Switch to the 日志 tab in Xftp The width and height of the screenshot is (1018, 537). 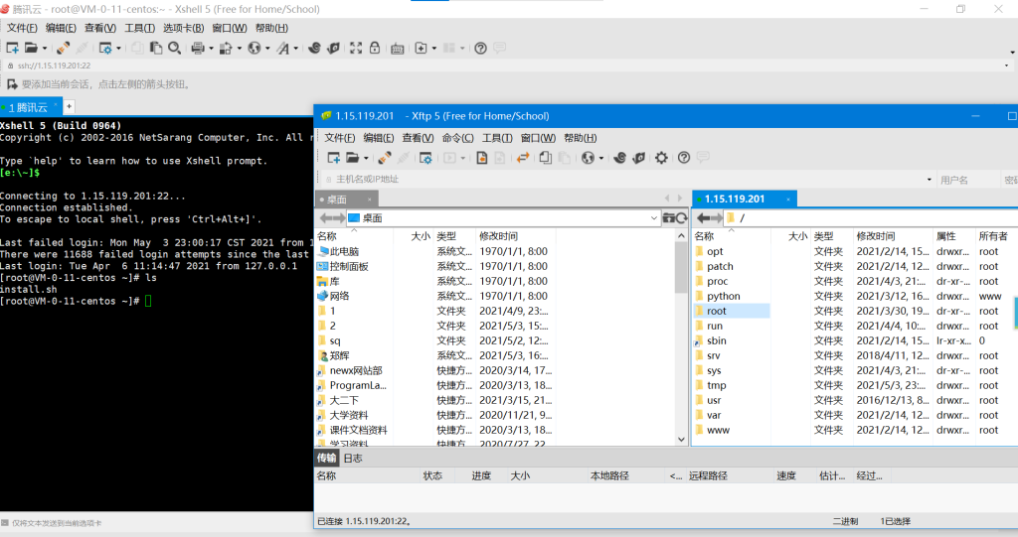point(352,459)
